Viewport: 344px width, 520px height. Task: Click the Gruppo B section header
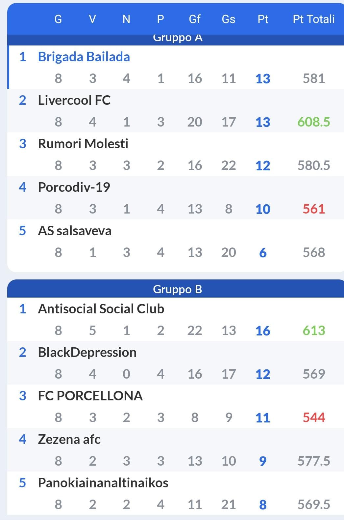coord(177,289)
